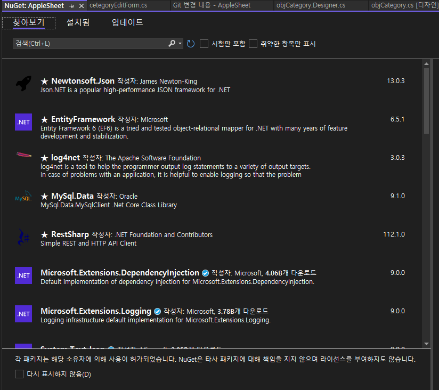This screenshot has width=439, height=390.
Task: Switch to the 업데이트 tab
Action: (127, 22)
